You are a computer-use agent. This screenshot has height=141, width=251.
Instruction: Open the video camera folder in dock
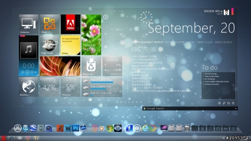pyautogui.click(x=226, y=128)
